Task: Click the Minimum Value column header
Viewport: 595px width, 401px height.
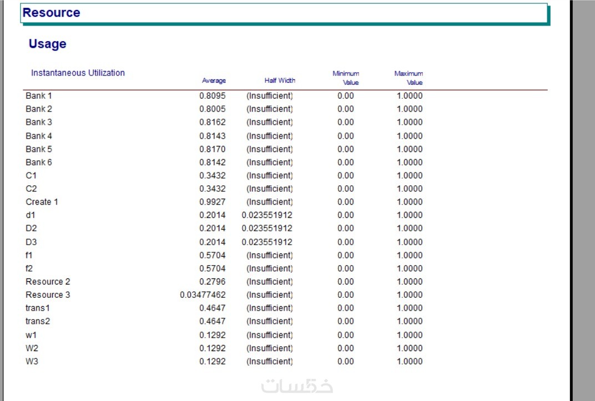Action: [346, 78]
